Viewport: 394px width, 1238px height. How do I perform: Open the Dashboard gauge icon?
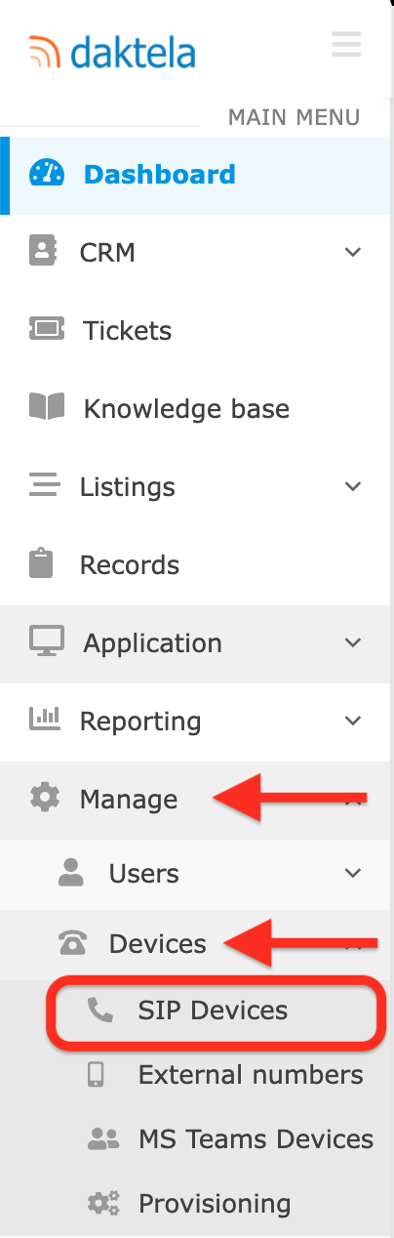pos(47,174)
